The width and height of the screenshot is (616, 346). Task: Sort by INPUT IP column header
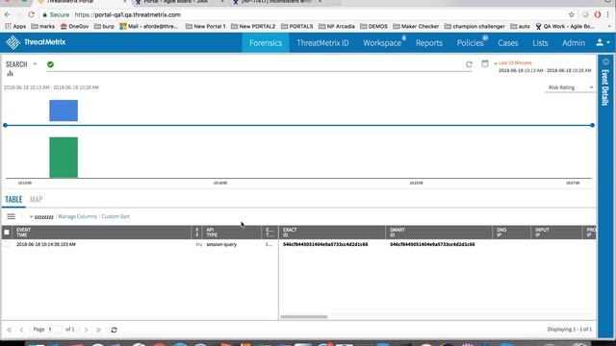(x=556, y=233)
